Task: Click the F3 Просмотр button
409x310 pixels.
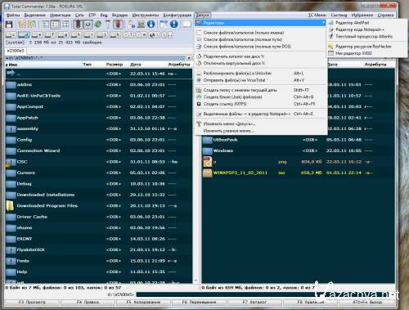Action: [32, 302]
